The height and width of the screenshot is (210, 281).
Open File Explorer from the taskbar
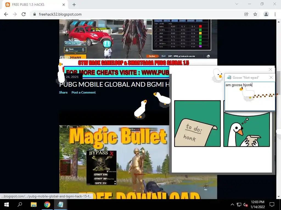33,205
